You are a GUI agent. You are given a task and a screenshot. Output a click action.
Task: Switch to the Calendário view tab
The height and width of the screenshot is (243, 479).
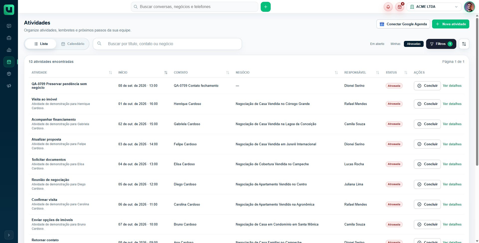(x=73, y=44)
